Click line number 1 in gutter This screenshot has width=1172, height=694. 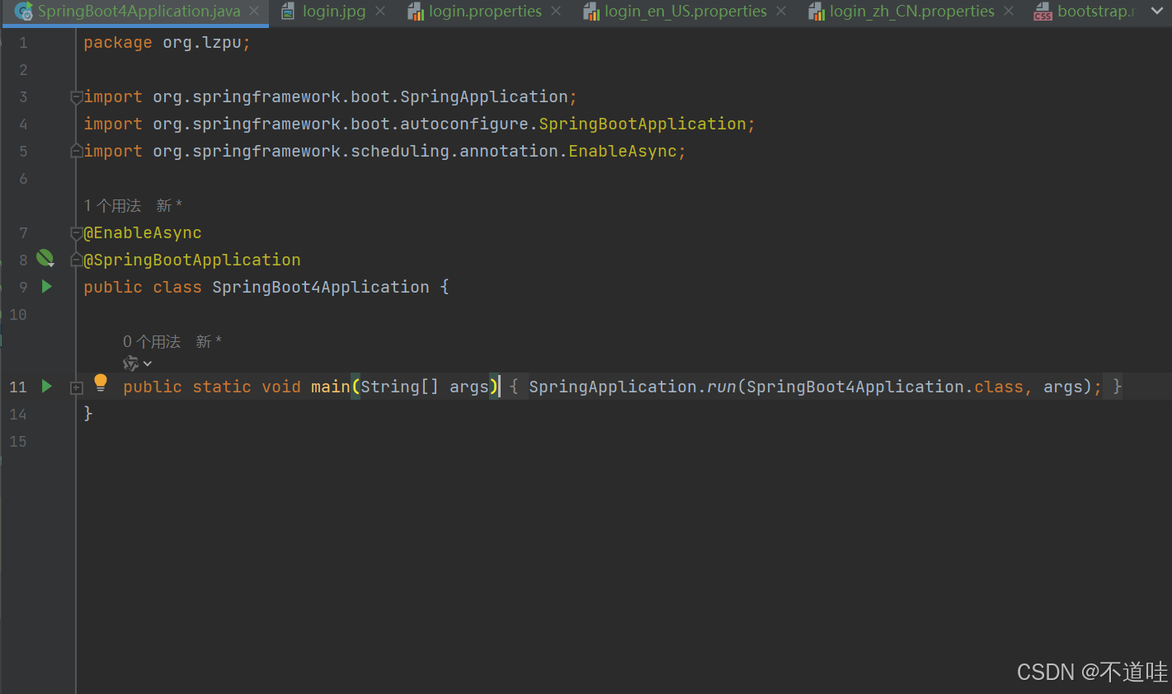pyautogui.click(x=23, y=42)
